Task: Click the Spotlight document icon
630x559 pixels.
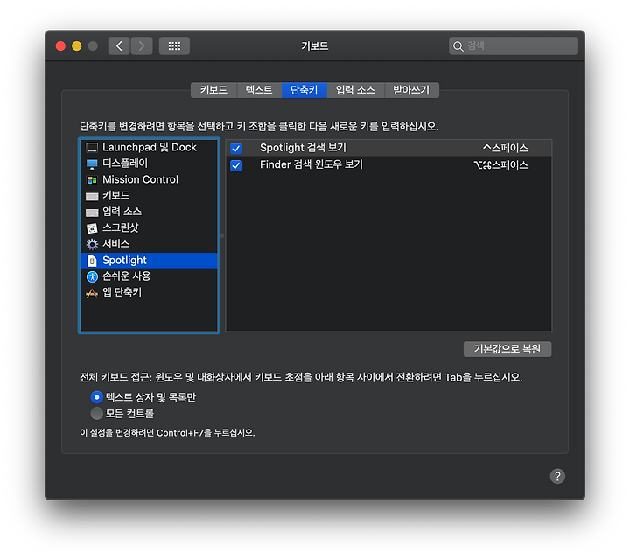Action: coord(92,261)
